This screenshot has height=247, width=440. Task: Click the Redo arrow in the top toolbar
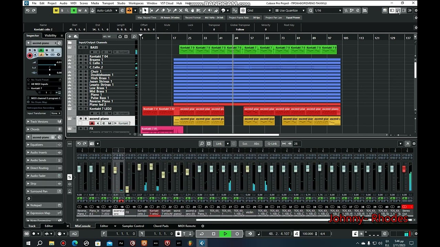click(x=34, y=11)
